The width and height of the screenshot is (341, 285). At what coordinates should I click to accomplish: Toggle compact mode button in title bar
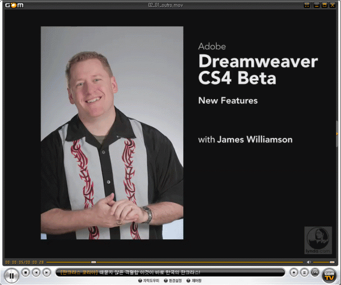307,5
